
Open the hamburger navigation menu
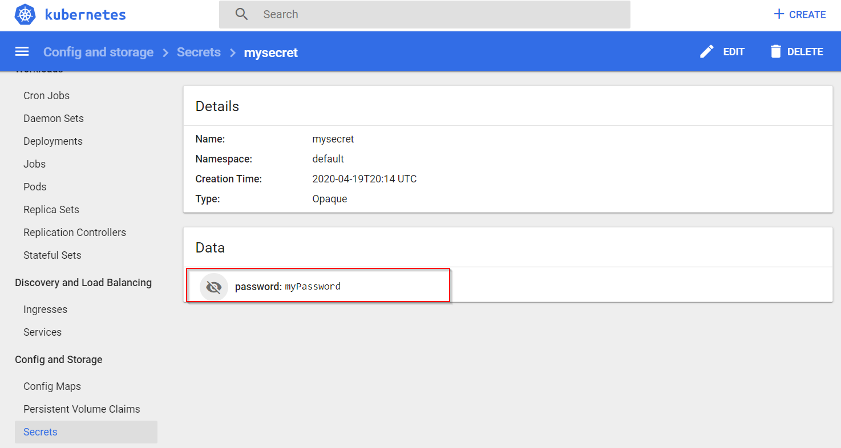pos(22,51)
